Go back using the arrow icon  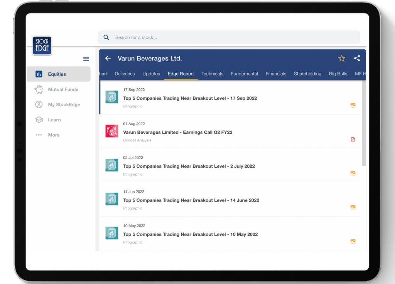pyautogui.click(x=108, y=58)
